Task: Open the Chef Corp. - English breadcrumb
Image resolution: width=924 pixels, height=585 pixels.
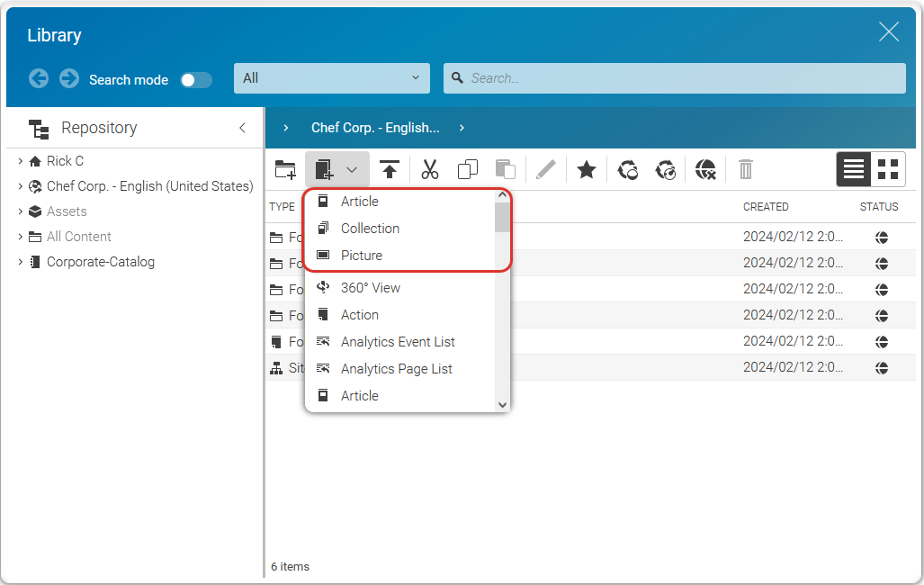Action: [375, 128]
